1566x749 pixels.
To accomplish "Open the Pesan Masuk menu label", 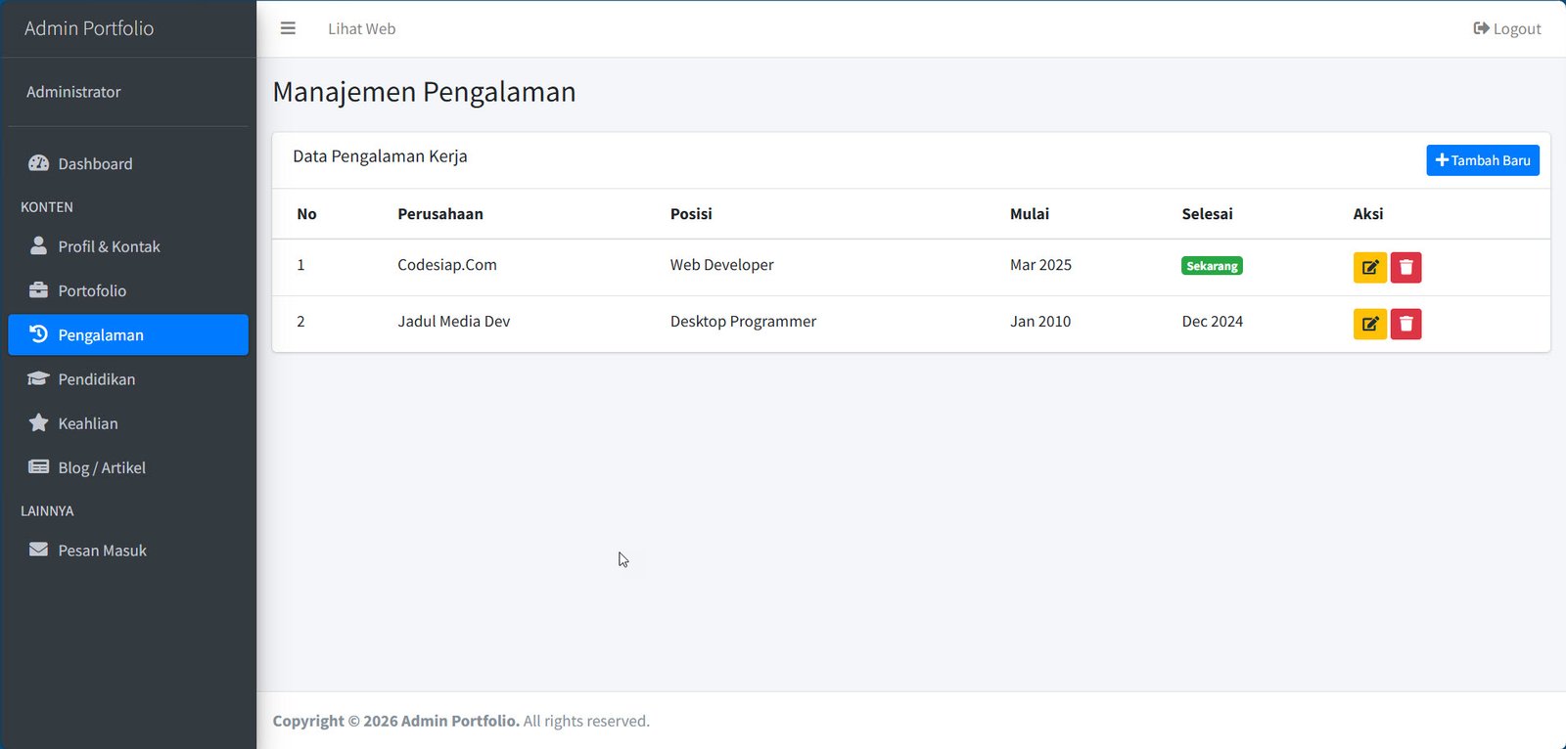I will pos(102,551).
